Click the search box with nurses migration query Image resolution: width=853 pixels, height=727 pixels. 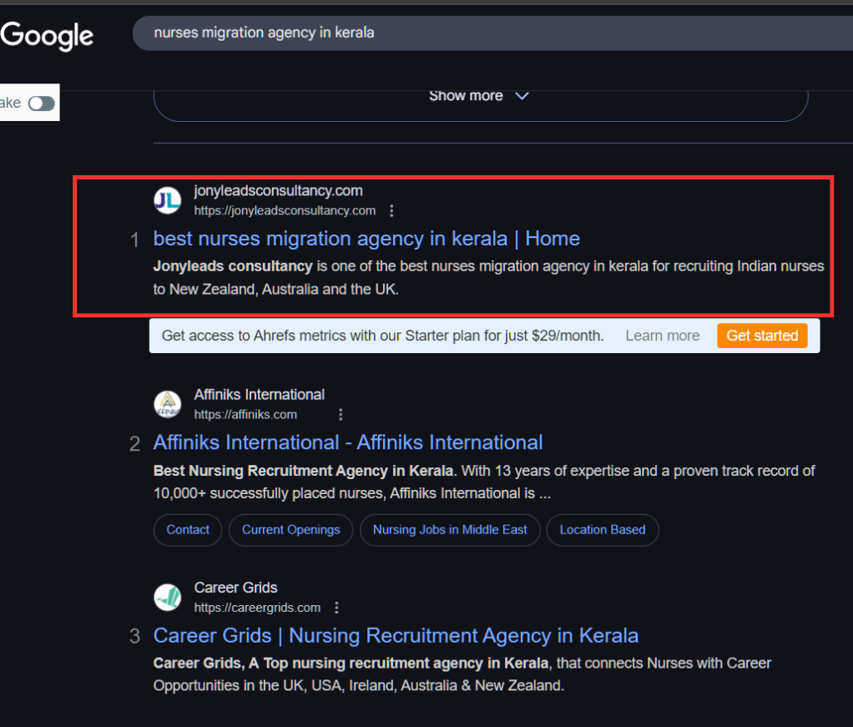click(493, 33)
